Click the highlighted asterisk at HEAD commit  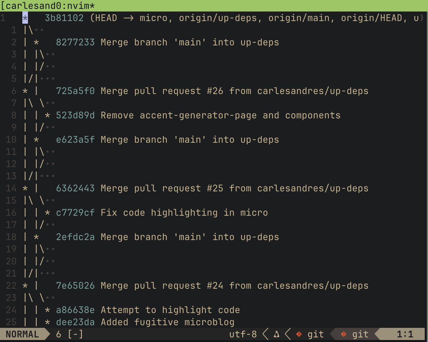point(25,18)
